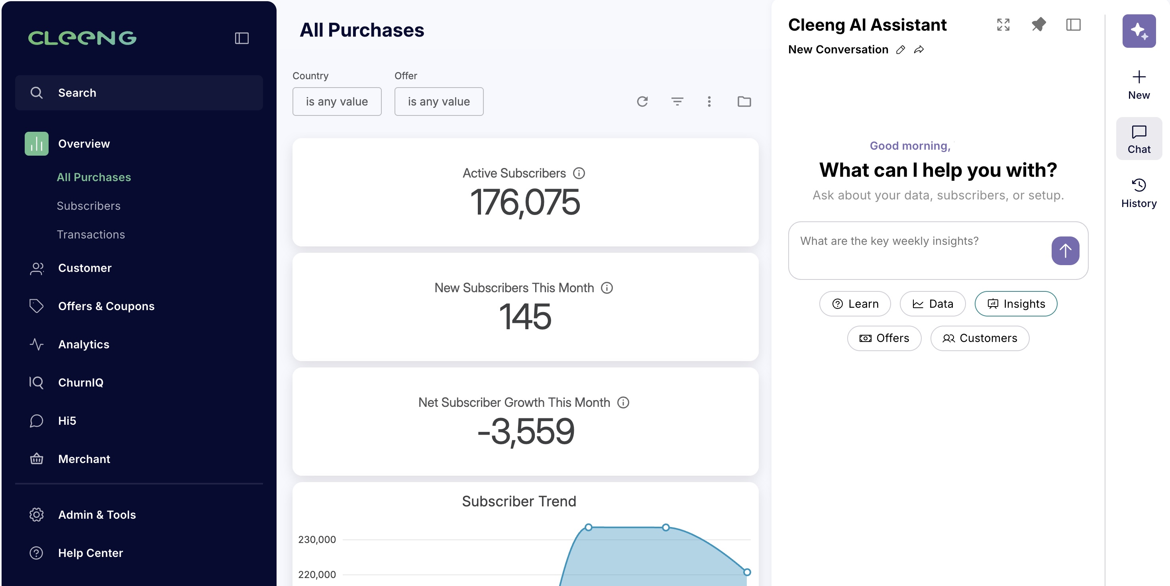Click the Search field in sidebar
The height and width of the screenshot is (586, 1170).
pyautogui.click(x=139, y=92)
